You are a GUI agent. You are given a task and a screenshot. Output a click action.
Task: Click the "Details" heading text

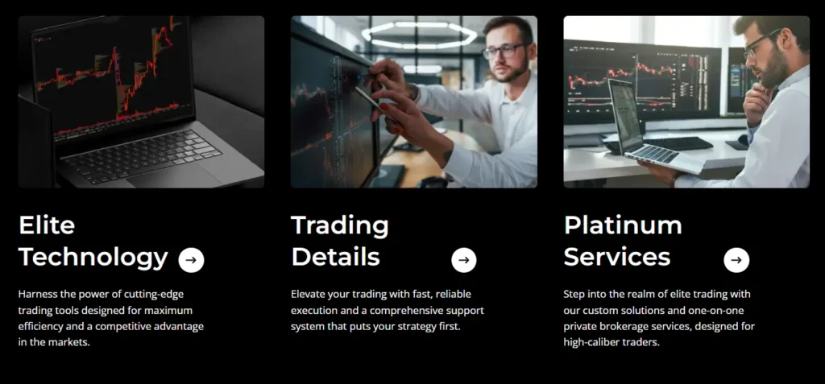[335, 257]
